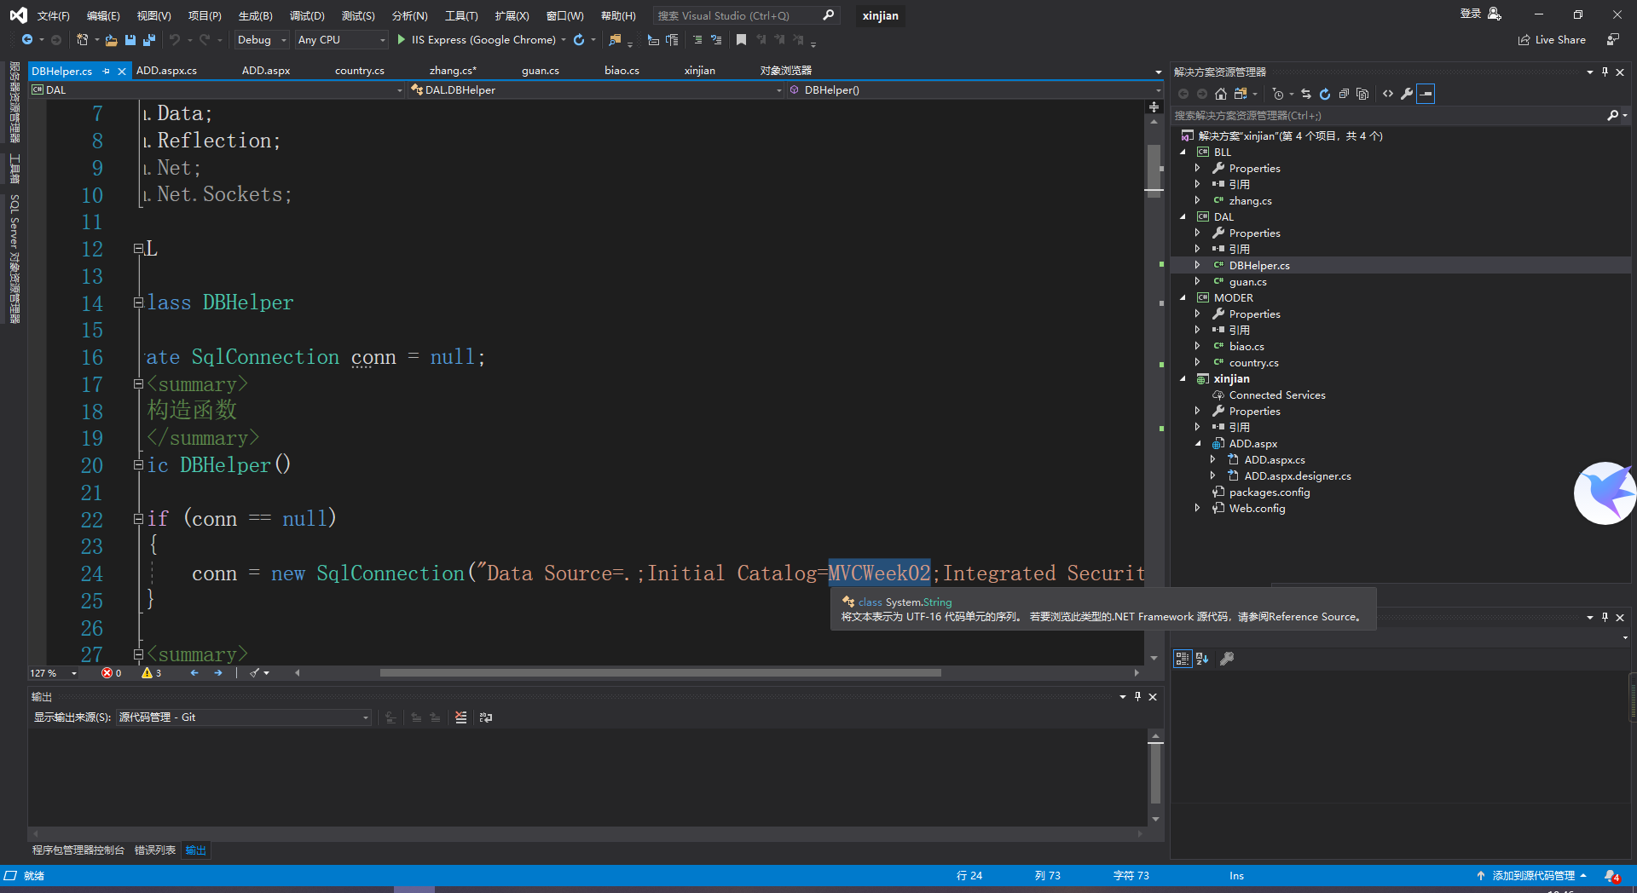View code using the angle-brackets icon
Viewport: 1637px width, 893px height.
(x=1388, y=94)
